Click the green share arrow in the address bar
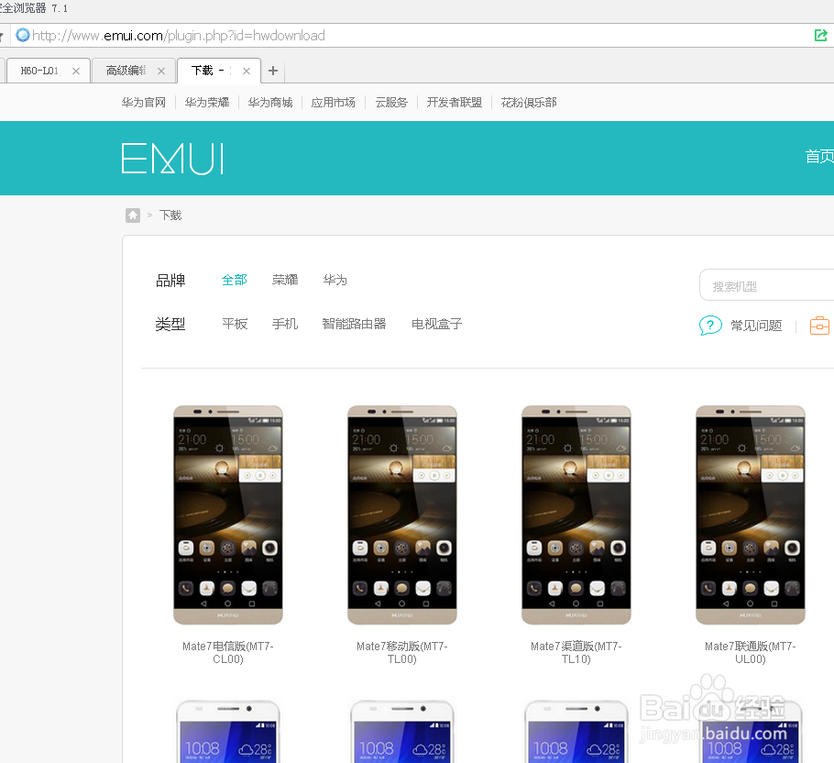Screen dimensions: 834x763 coord(821,35)
